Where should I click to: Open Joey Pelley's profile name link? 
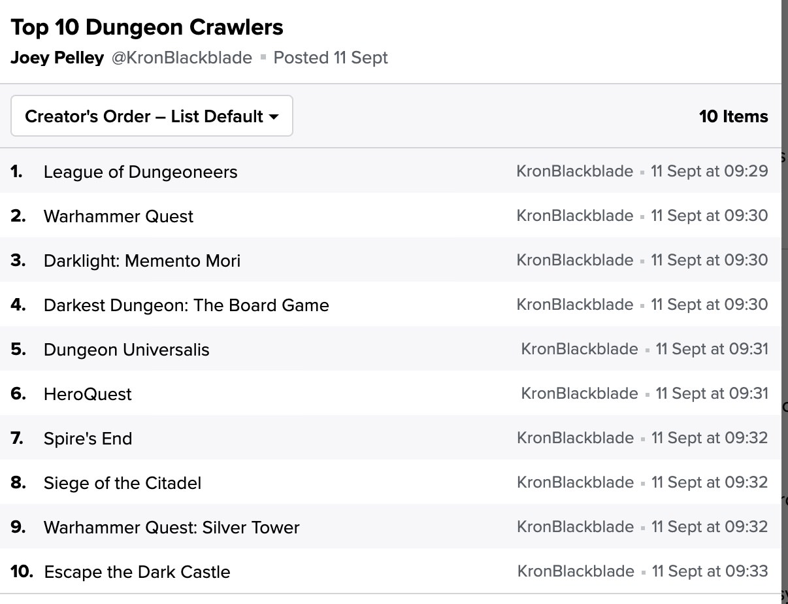point(57,58)
